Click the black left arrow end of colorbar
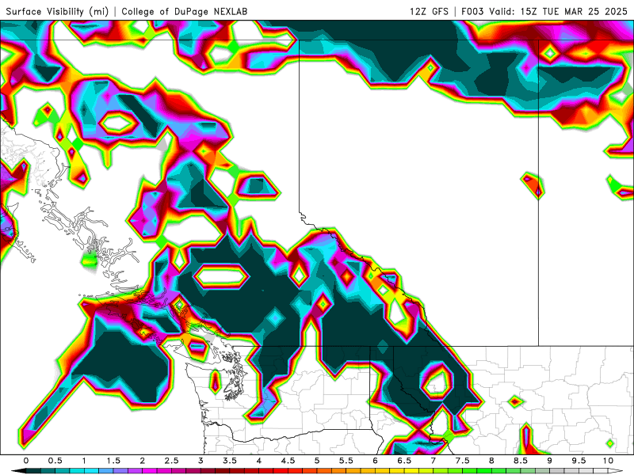Image resolution: width=634 pixels, height=475 pixels. pyautogui.click(x=18, y=472)
